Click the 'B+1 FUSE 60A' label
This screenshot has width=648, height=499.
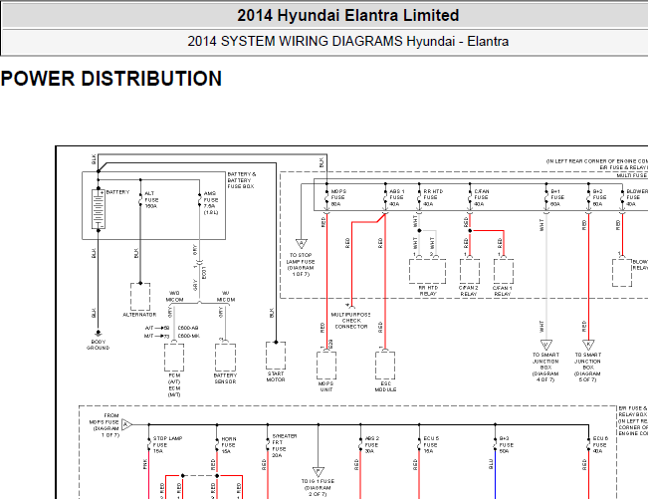pos(557,197)
